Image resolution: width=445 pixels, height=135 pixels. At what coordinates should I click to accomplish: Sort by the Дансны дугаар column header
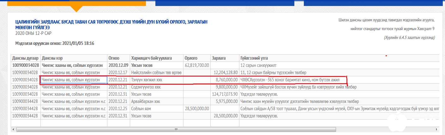click(26, 58)
